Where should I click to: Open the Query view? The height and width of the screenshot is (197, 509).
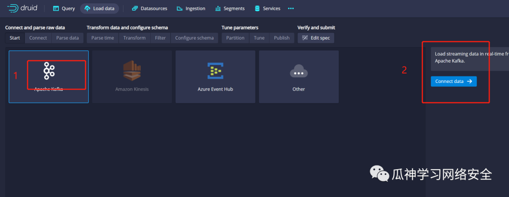point(64,8)
